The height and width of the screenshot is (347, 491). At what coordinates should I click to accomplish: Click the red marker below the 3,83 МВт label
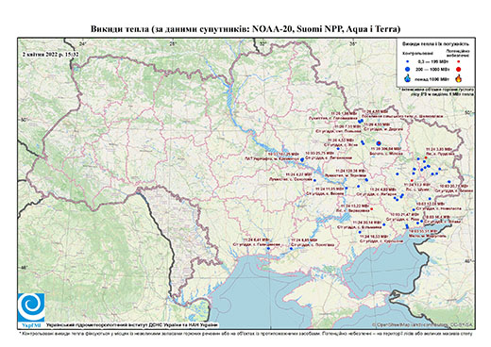pyautogui.click(x=426, y=157)
